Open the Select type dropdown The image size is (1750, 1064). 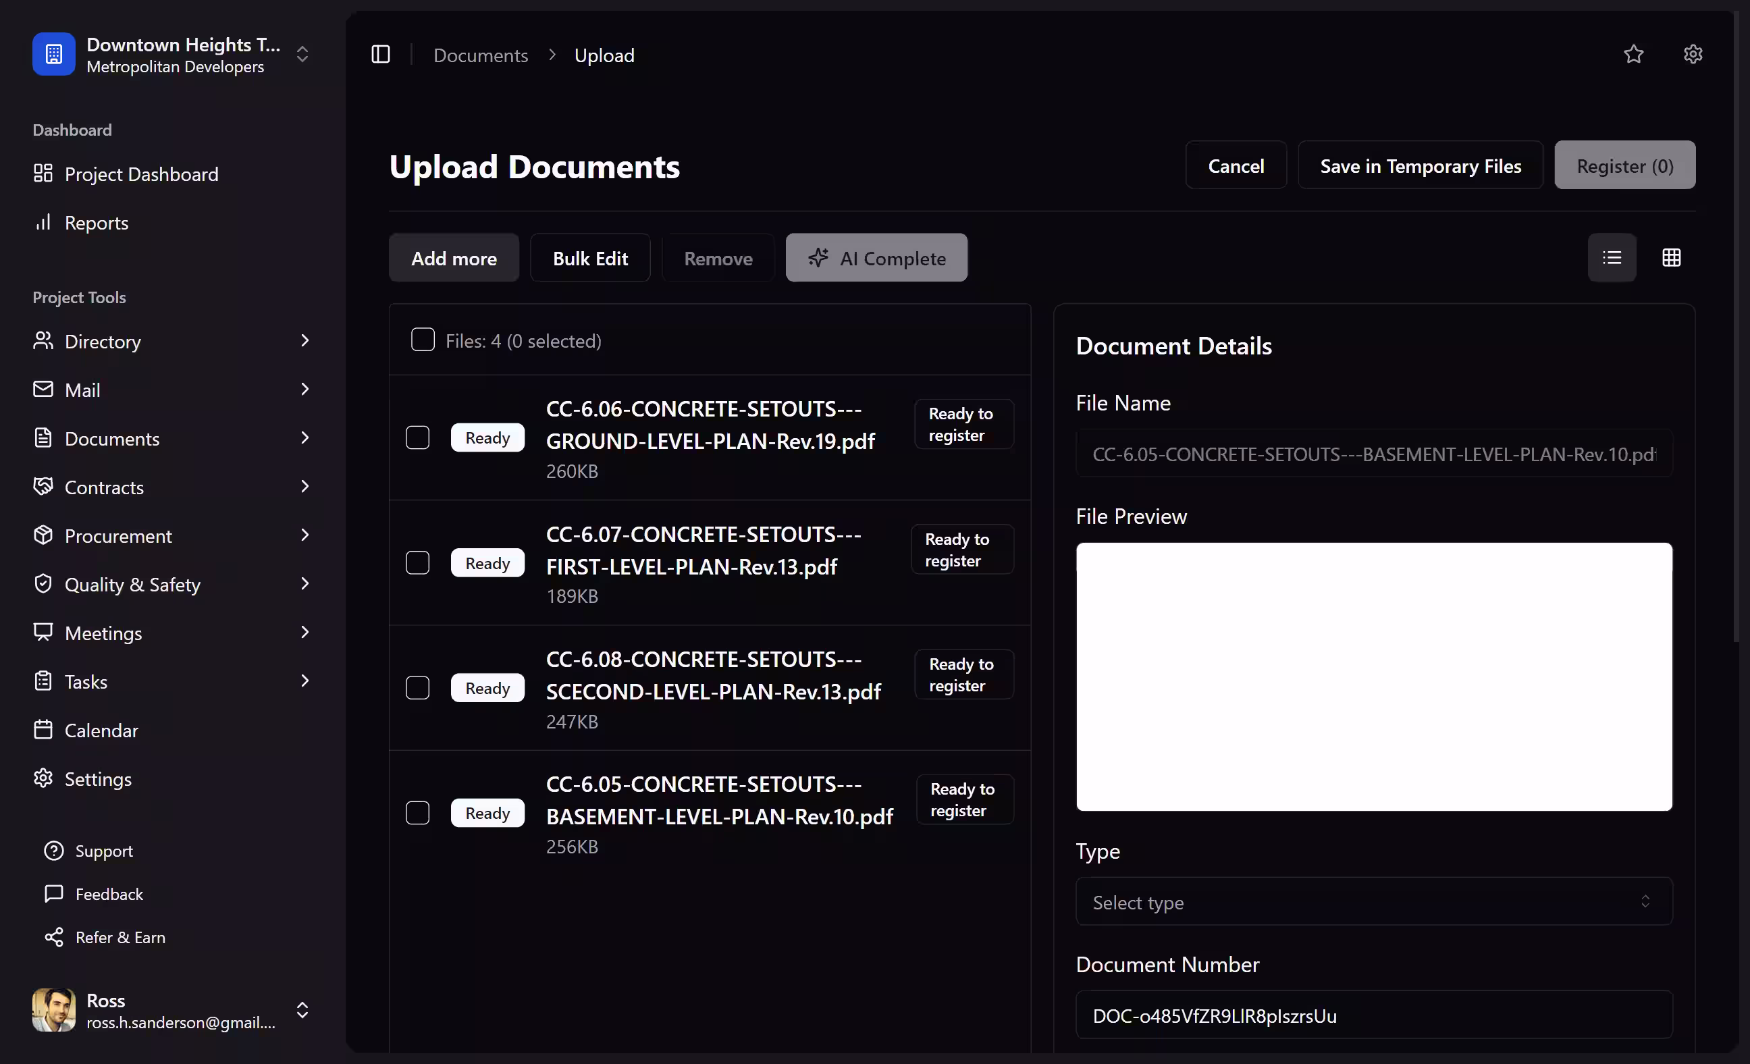coord(1373,902)
